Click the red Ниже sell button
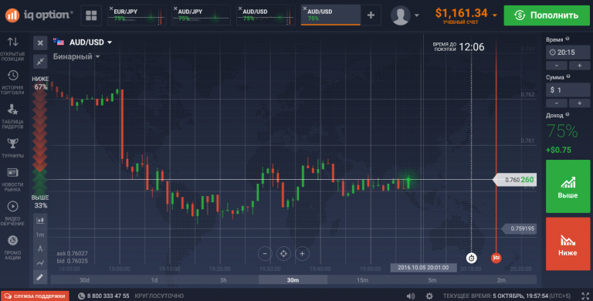593x301 pixels. click(568, 244)
